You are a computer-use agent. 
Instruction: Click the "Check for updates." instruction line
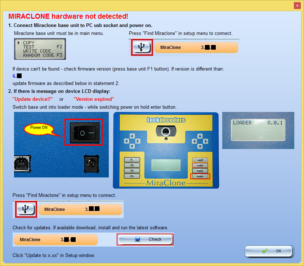click(x=90, y=227)
